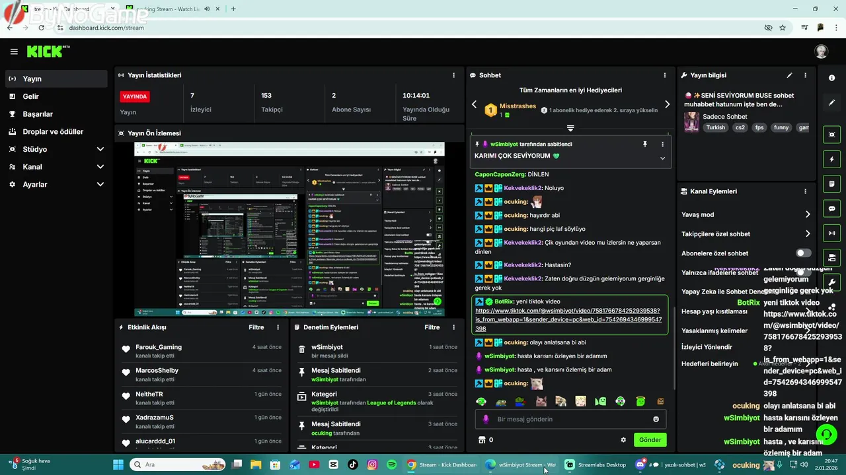
Task: Toggle Abonelere özel sohbet switch
Action: pyautogui.click(x=803, y=253)
